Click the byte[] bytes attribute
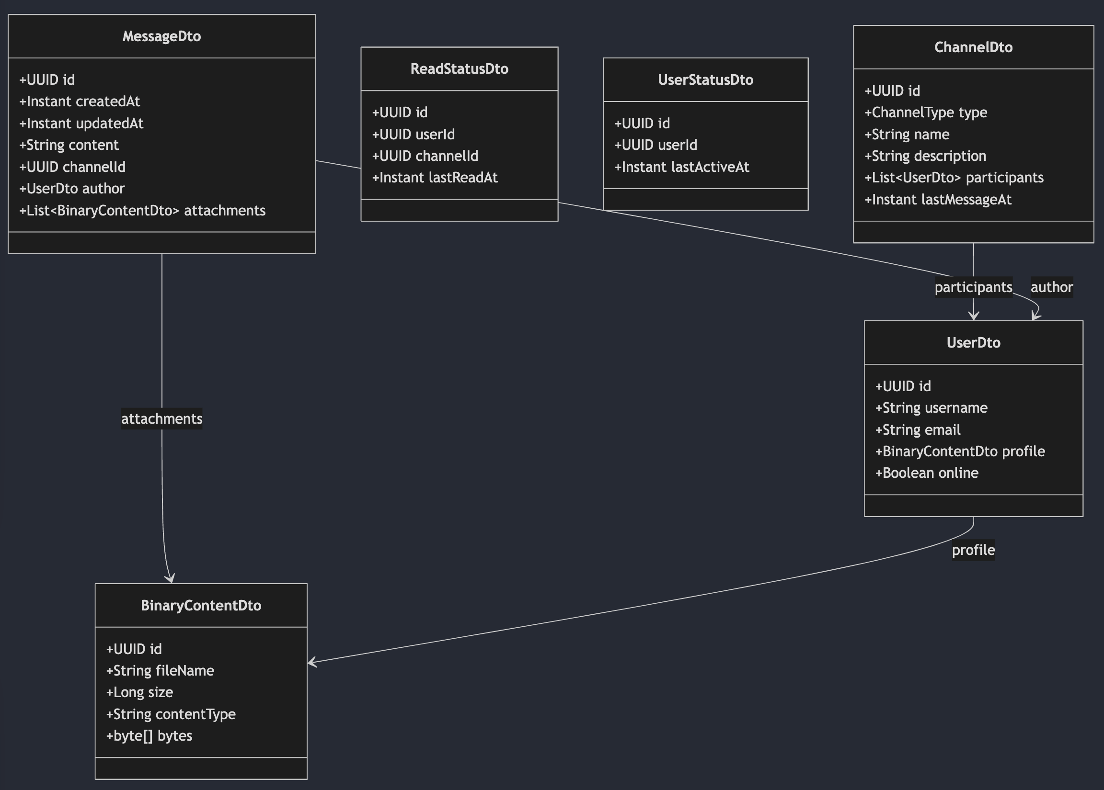1104x790 pixels. coord(149,735)
